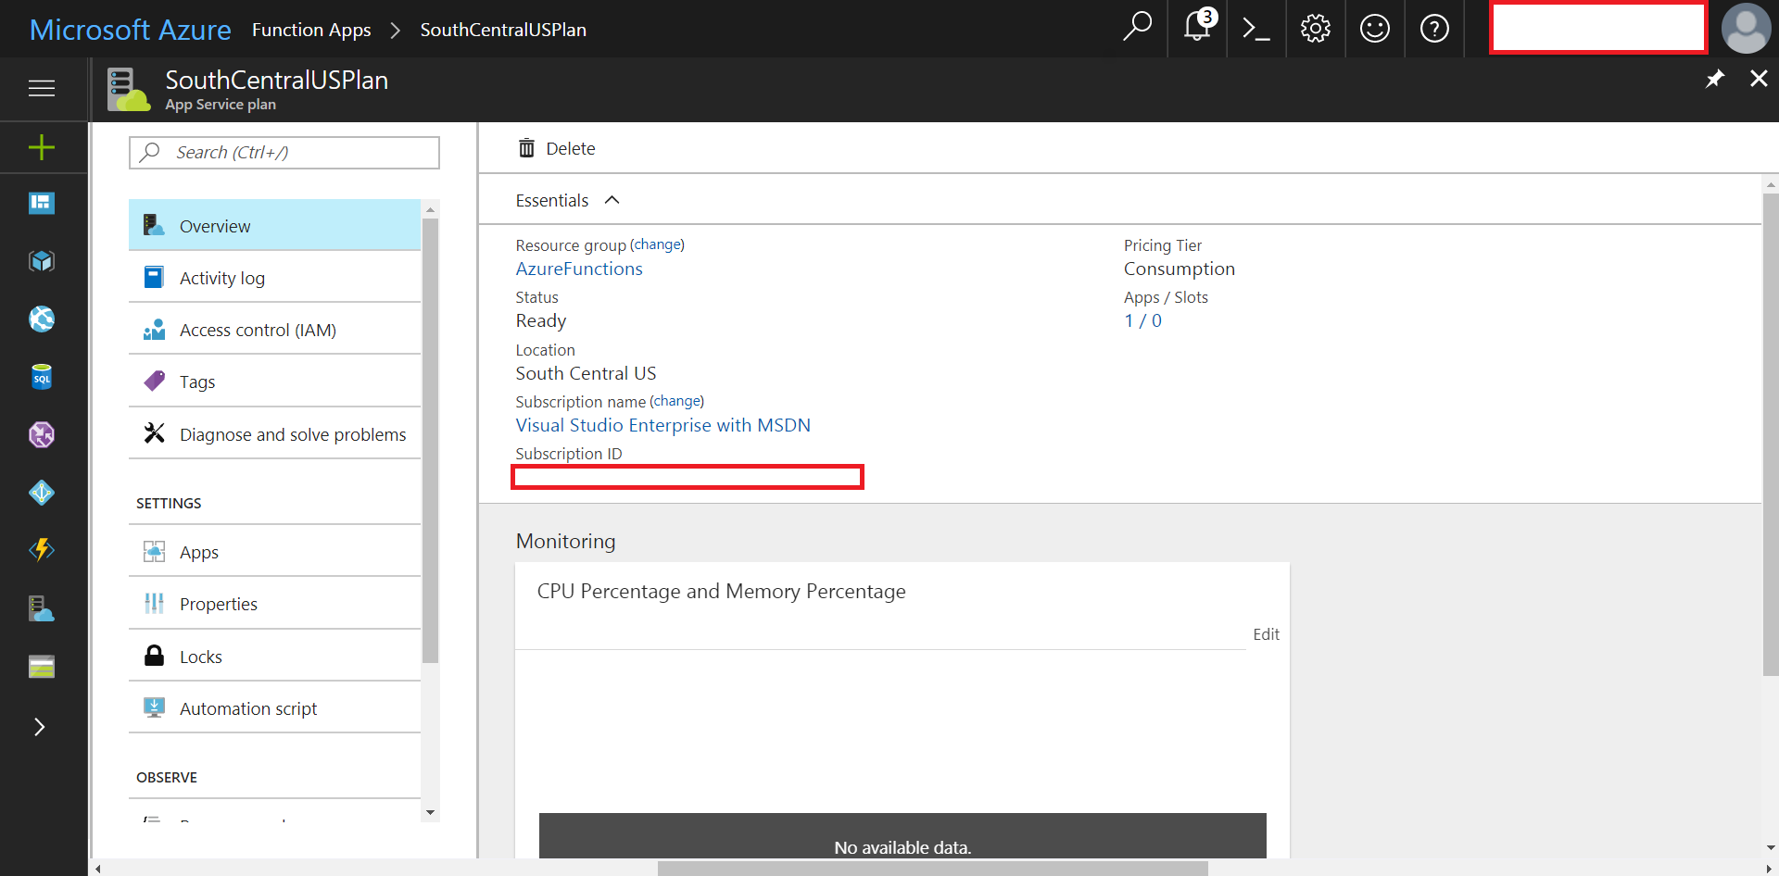Image resolution: width=1779 pixels, height=876 pixels.
Task: Click change next to Subscription name
Action: pos(677,401)
